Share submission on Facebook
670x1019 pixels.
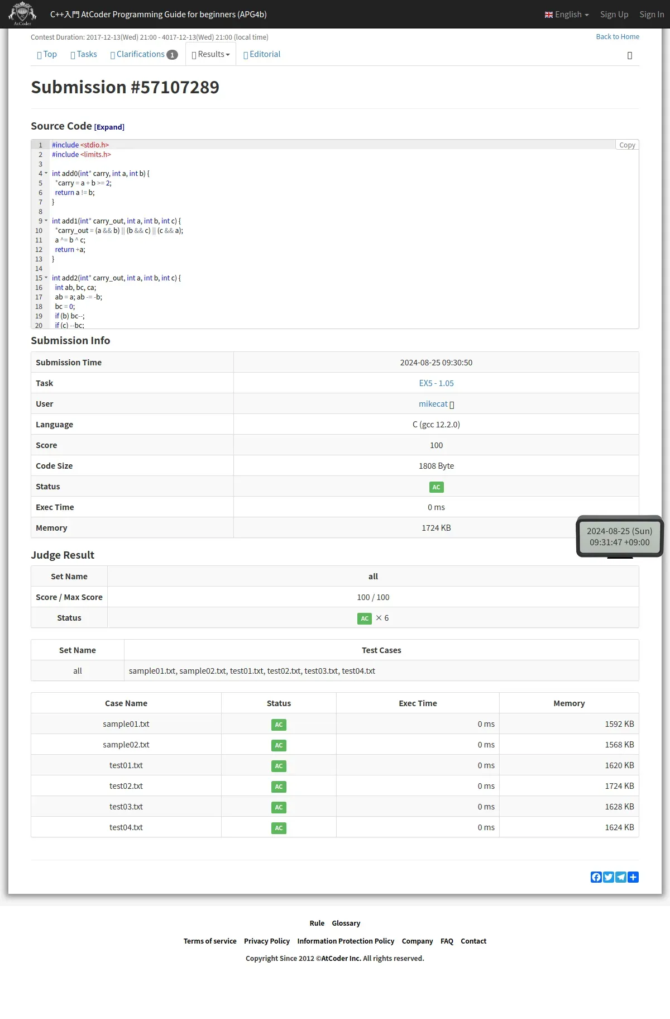click(x=596, y=877)
